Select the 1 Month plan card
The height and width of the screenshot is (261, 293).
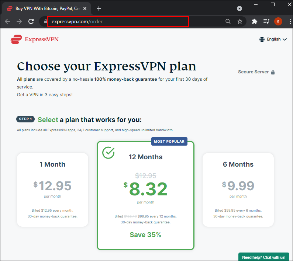(x=52, y=190)
